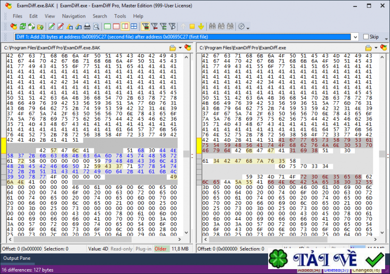Toggle the green-outlined pane view button

[x=107, y=26]
